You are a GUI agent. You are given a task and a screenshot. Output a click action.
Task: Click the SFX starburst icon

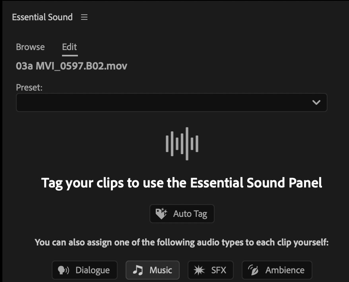click(199, 270)
